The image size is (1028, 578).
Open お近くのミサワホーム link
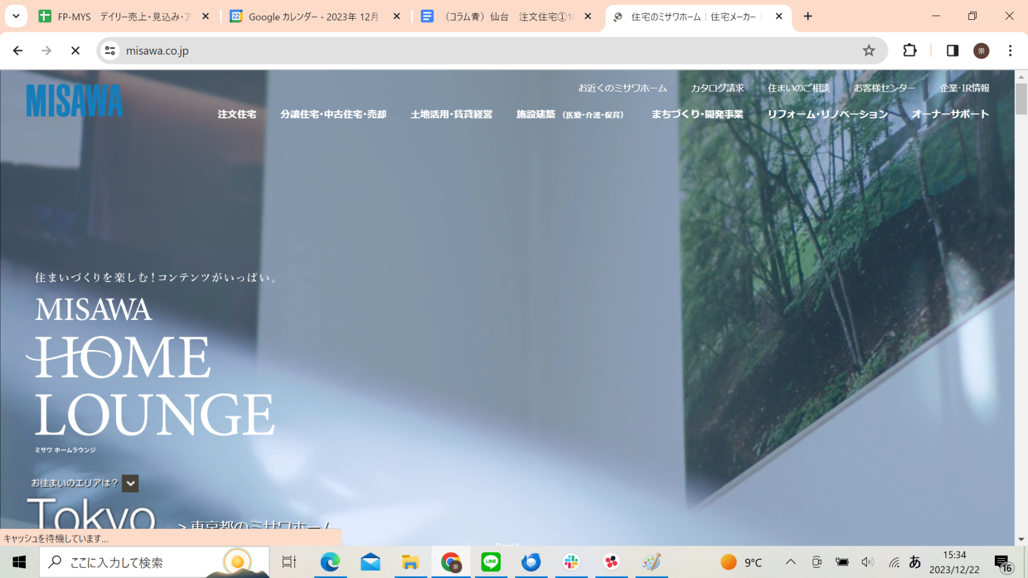[622, 88]
